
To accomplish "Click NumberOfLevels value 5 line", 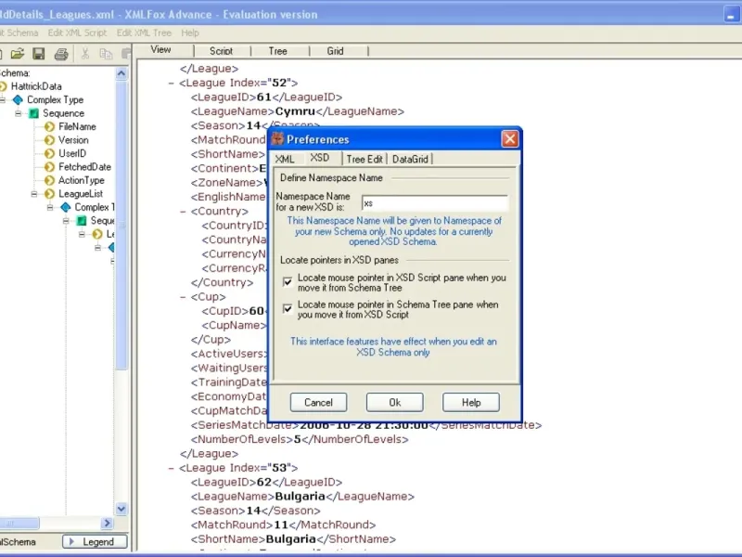I will pos(300,439).
